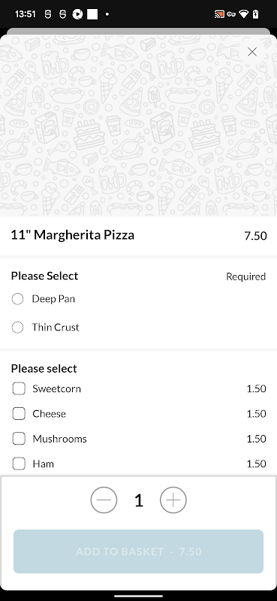Select the Deep Pan radio option
This screenshot has width=277, height=601.
(17, 299)
